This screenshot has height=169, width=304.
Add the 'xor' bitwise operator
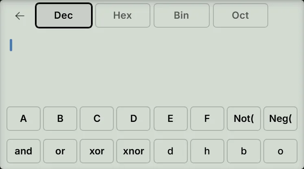97,151
